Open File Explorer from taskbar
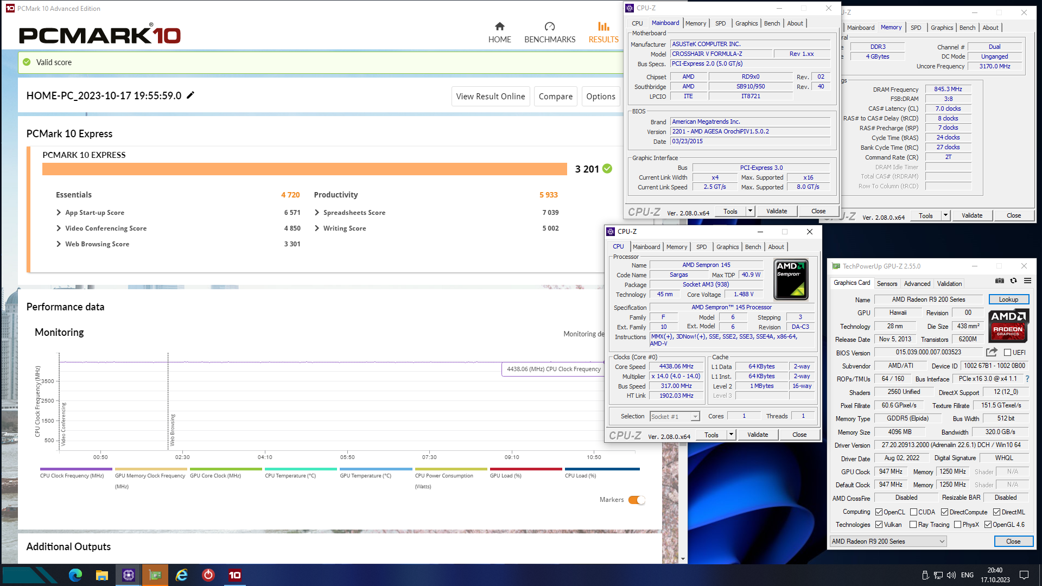This screenshot has width=1042, height=586. point(101,575)
